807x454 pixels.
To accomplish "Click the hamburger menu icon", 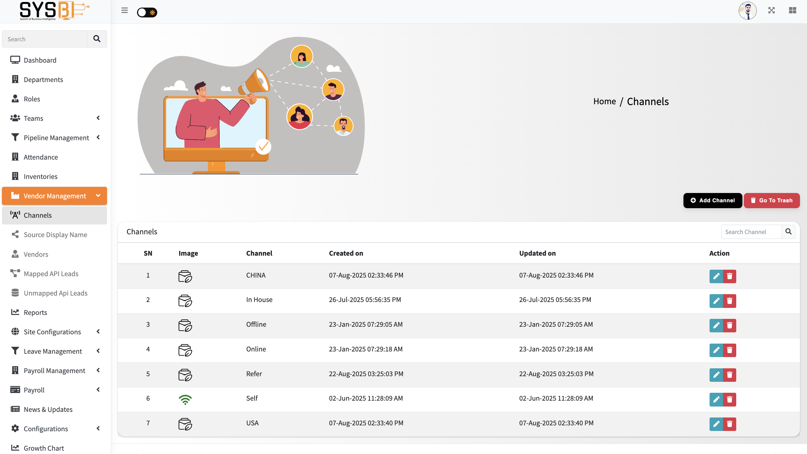I will pos(124,11).
